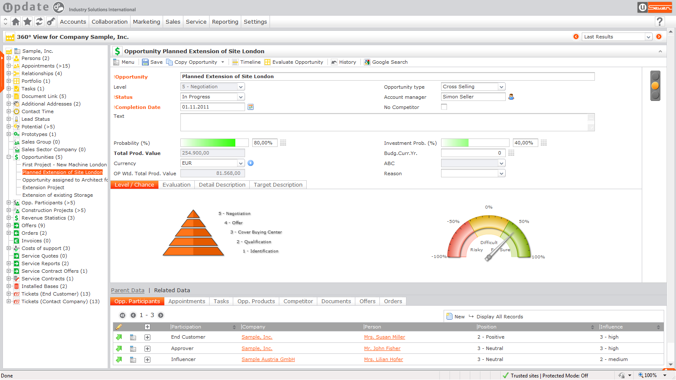
Task: Tick the No Competitor checkbox
Action: 444,107
